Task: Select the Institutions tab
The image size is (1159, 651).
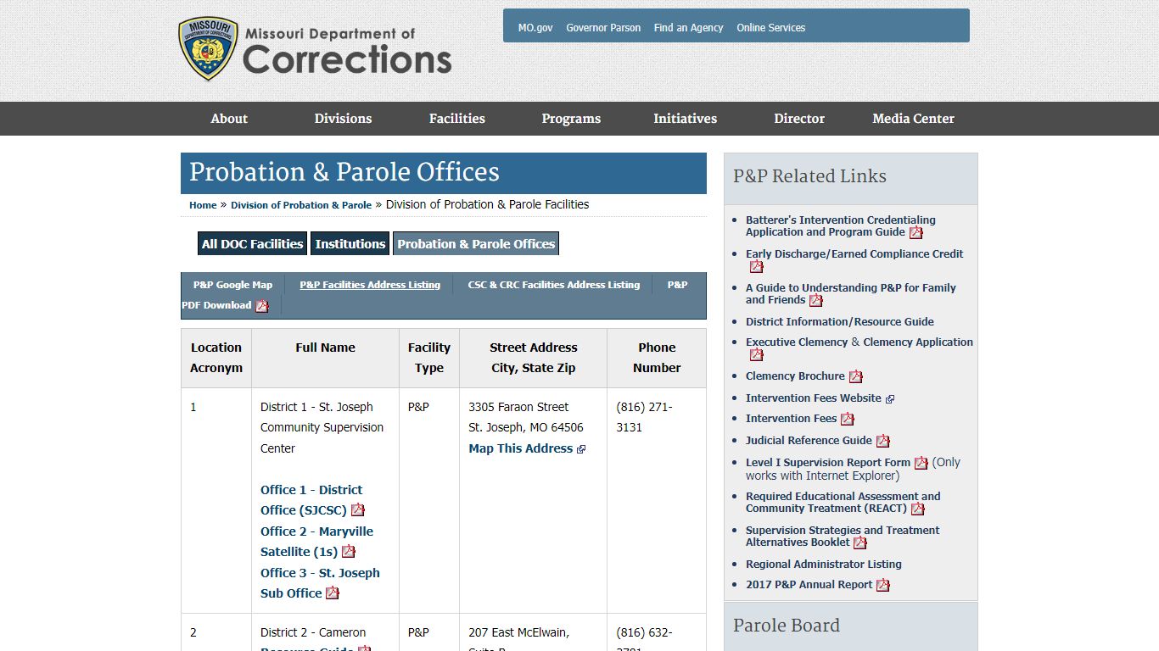Action: tap(350, 243)
